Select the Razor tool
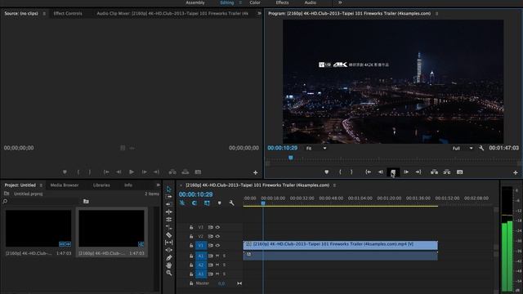 [x=169, y=234]
